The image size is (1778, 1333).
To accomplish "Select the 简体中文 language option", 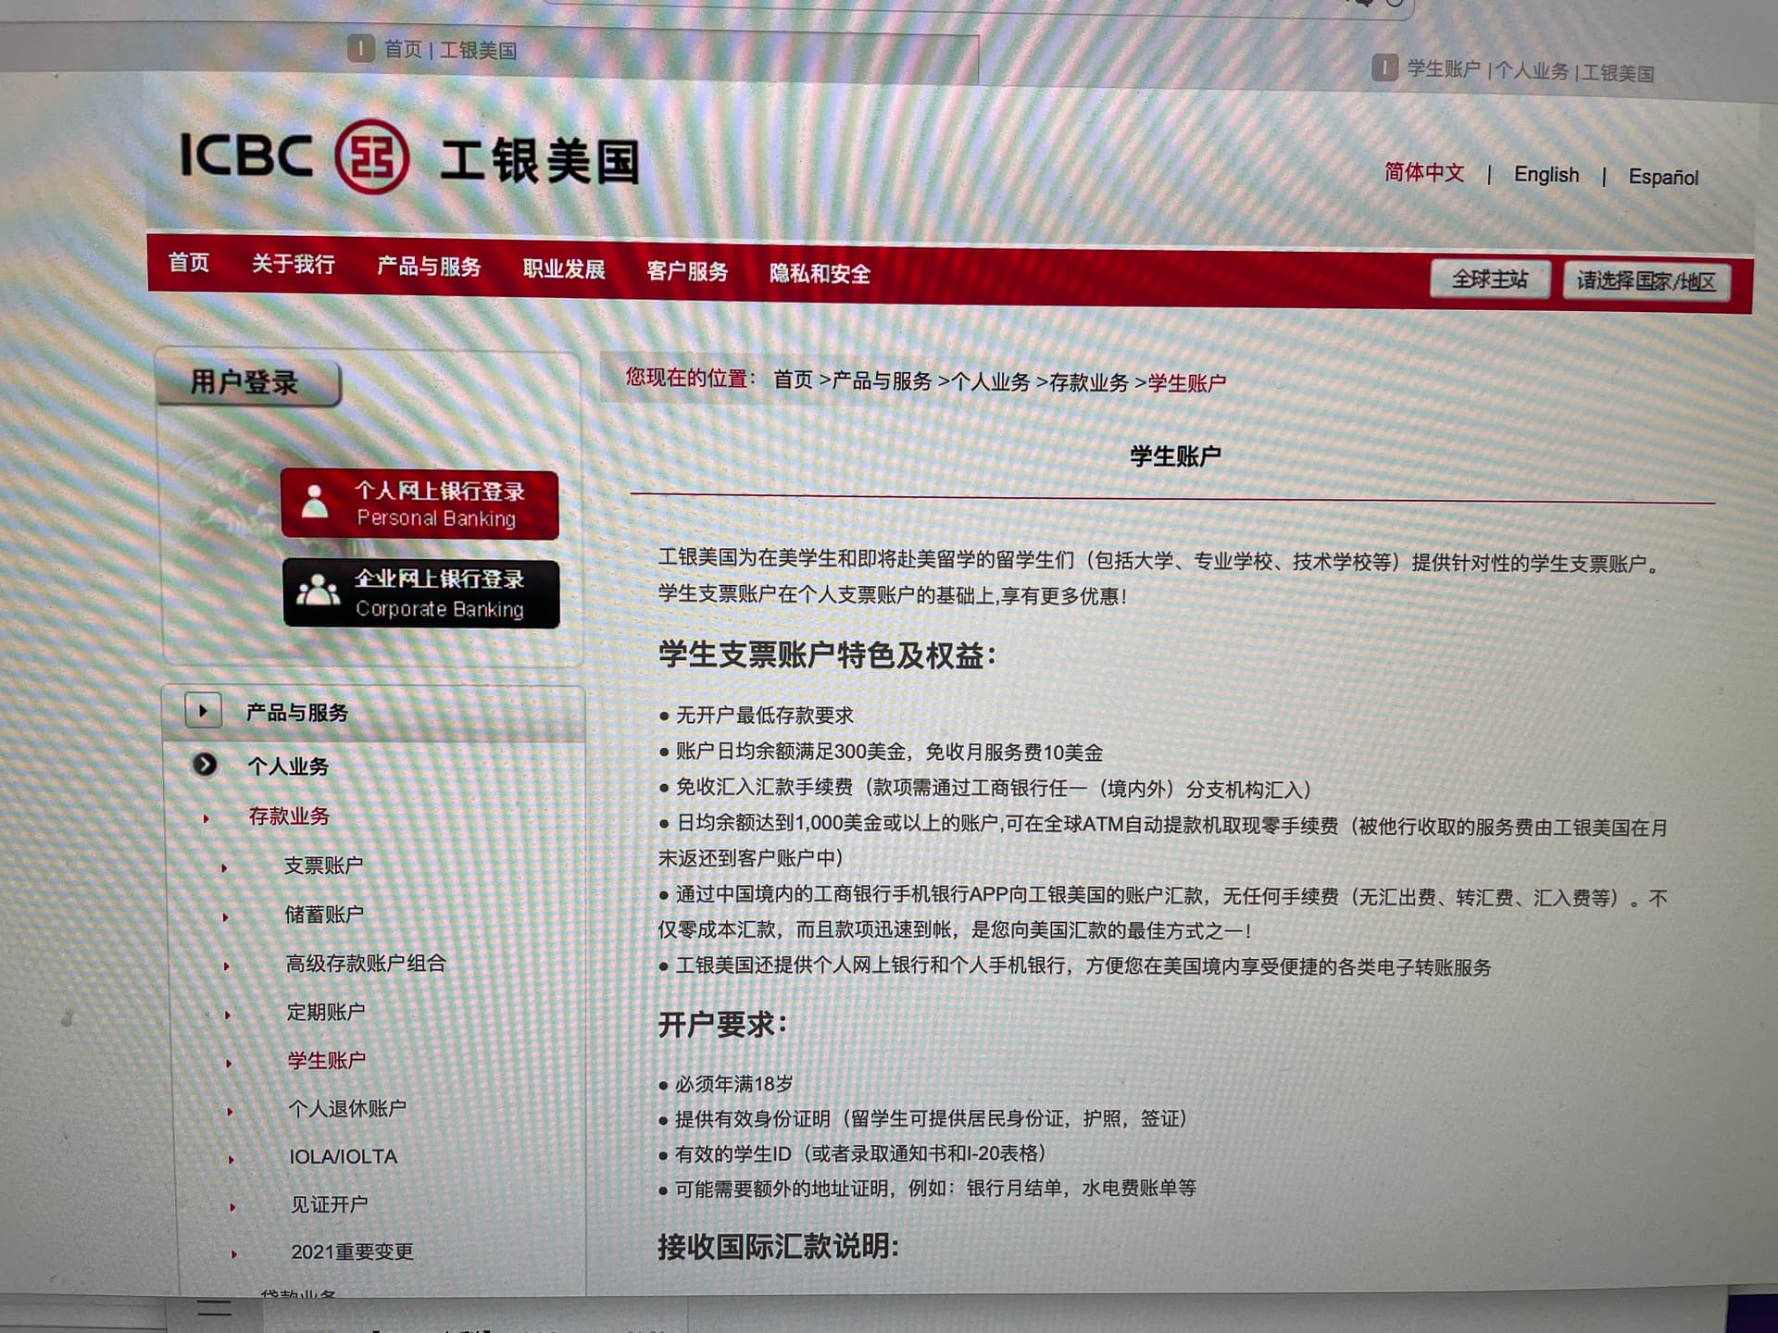I will tap(1423, 173).
